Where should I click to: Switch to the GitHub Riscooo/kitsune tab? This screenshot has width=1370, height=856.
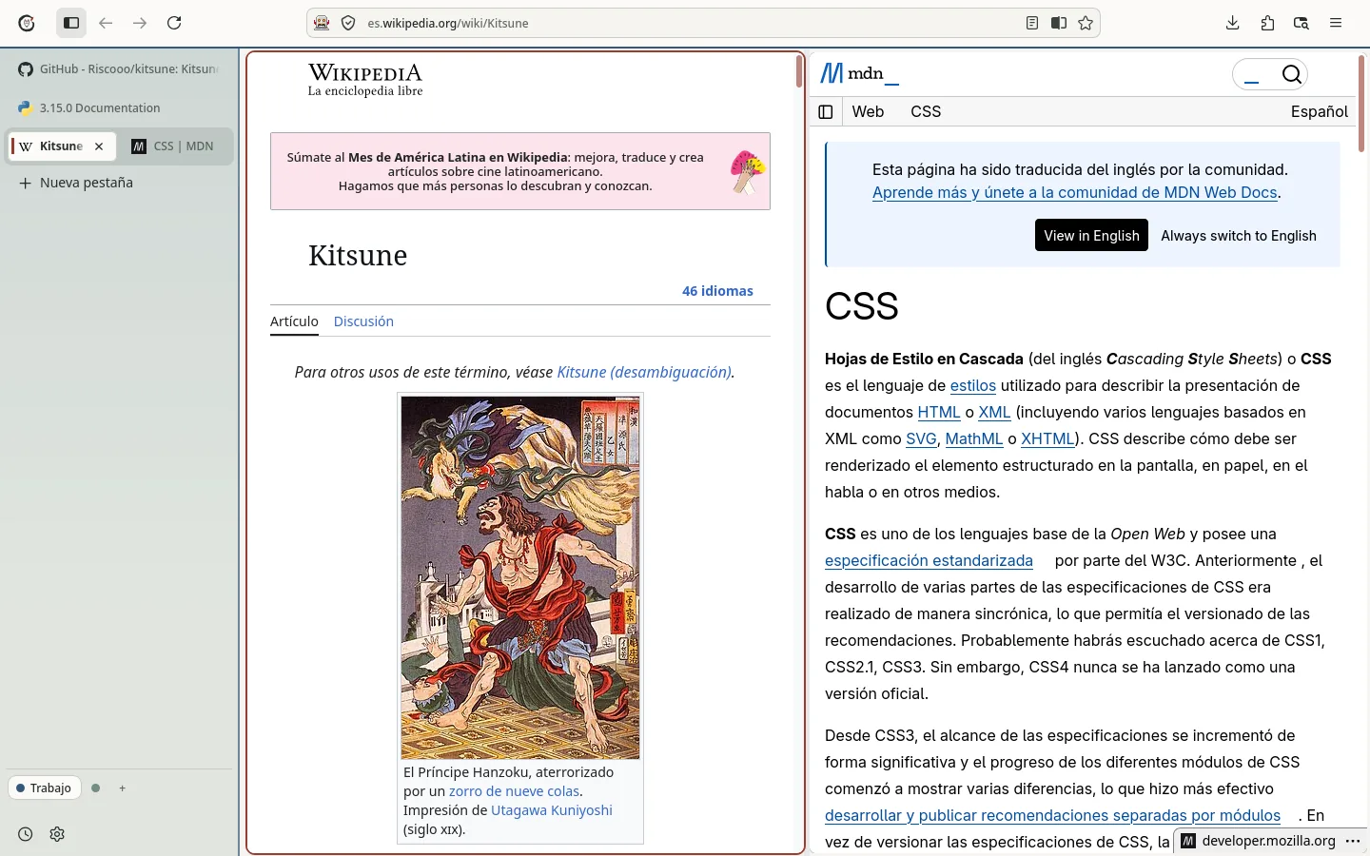point(119,69)
